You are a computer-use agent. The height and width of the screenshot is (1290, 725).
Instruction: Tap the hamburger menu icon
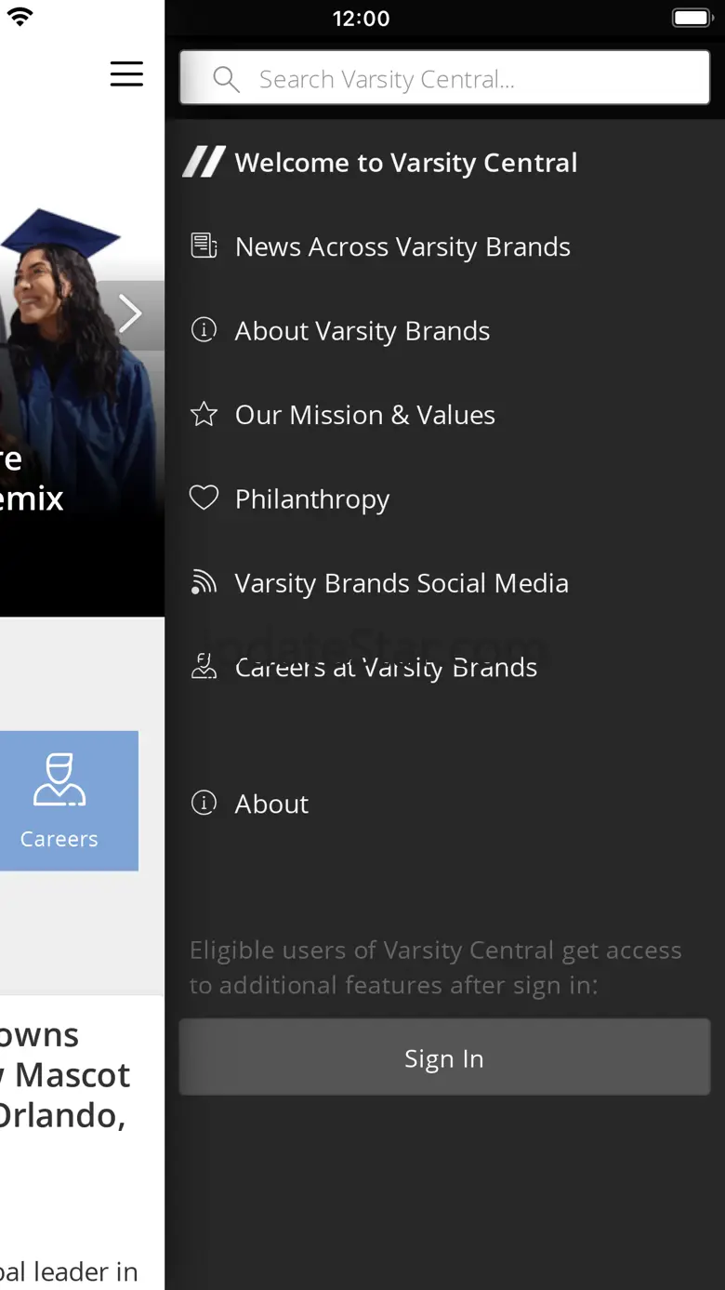(126, 73)
